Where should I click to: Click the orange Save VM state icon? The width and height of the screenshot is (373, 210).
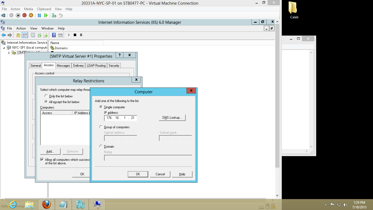tap(31, 15)
